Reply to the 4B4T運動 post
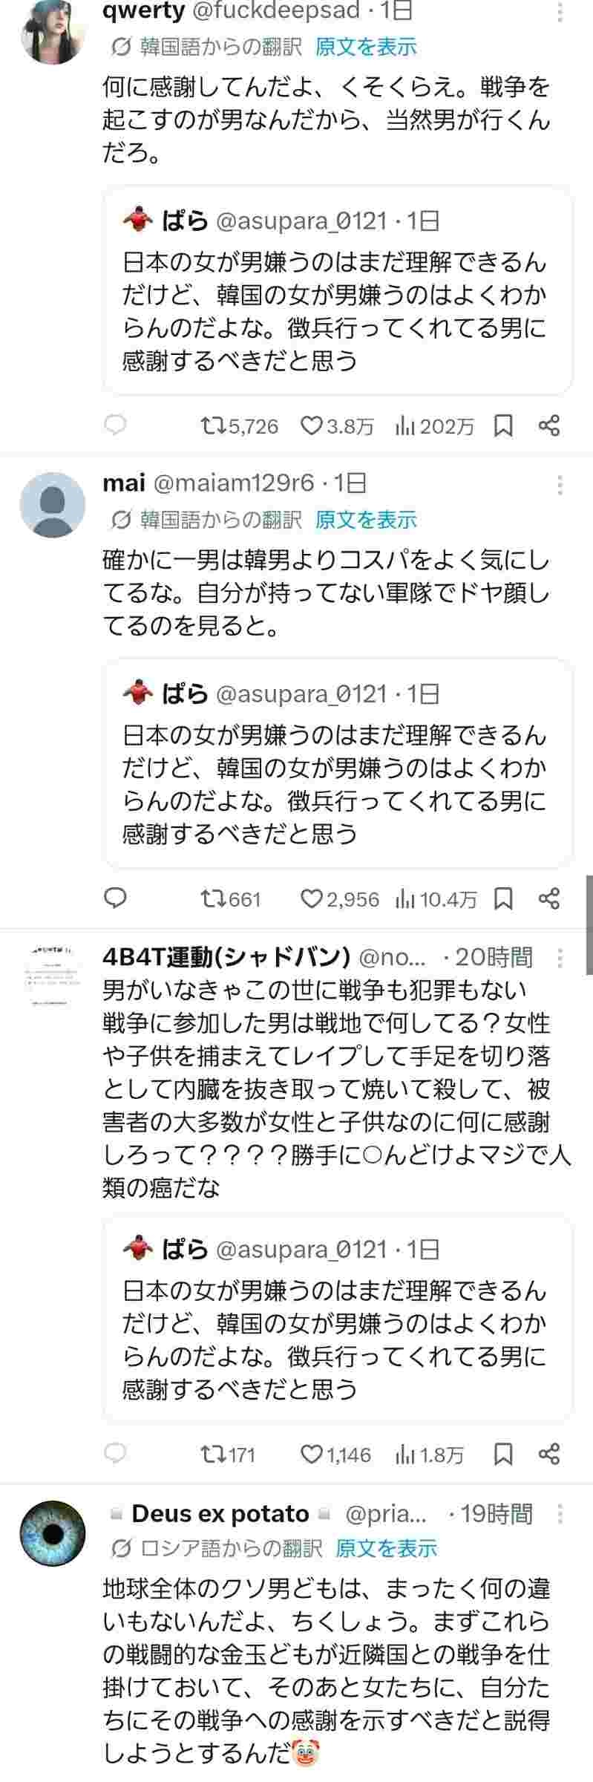This screenshot has width=593, height=1782. [x=115, y=1454]
